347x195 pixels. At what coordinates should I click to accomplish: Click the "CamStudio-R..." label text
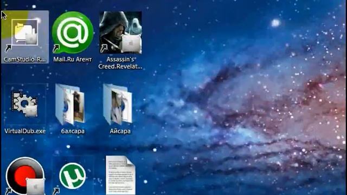[25, 59]
